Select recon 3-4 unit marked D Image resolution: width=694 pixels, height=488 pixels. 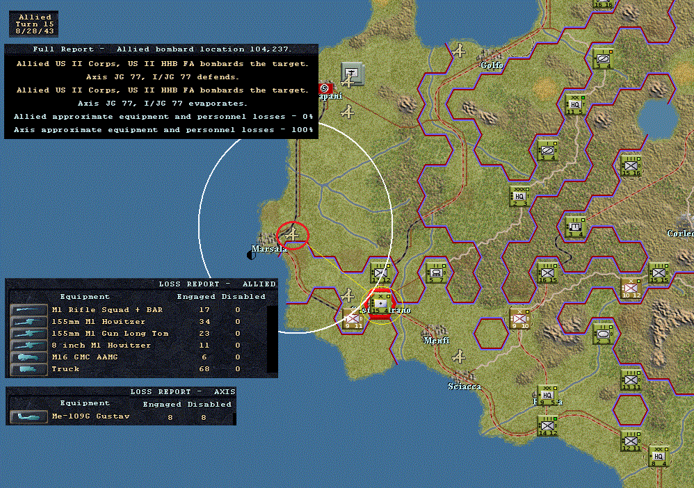pos(547,151)
